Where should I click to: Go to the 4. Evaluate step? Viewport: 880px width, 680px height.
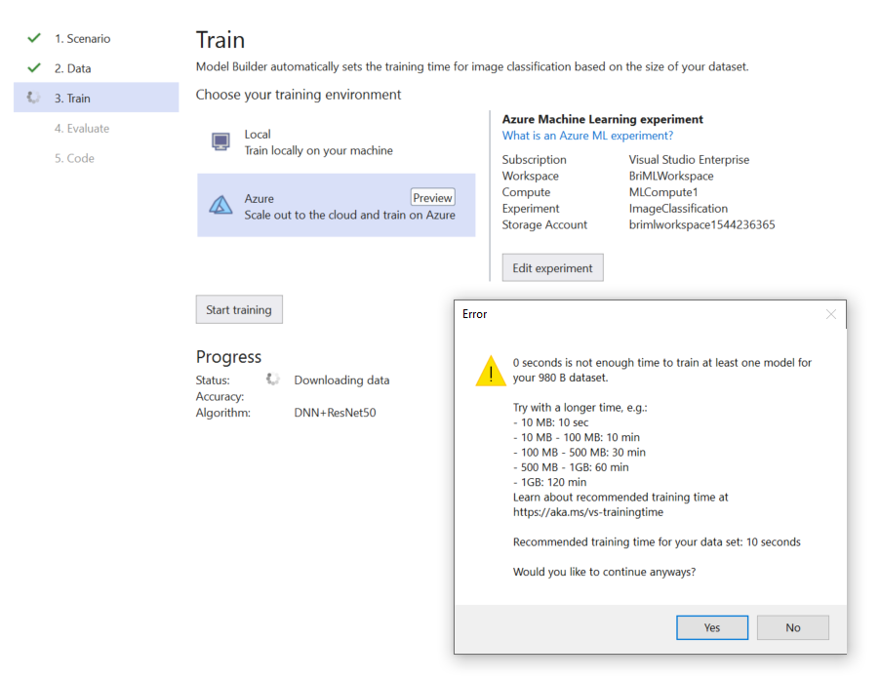pyautogui.click(x=82, y=128)
